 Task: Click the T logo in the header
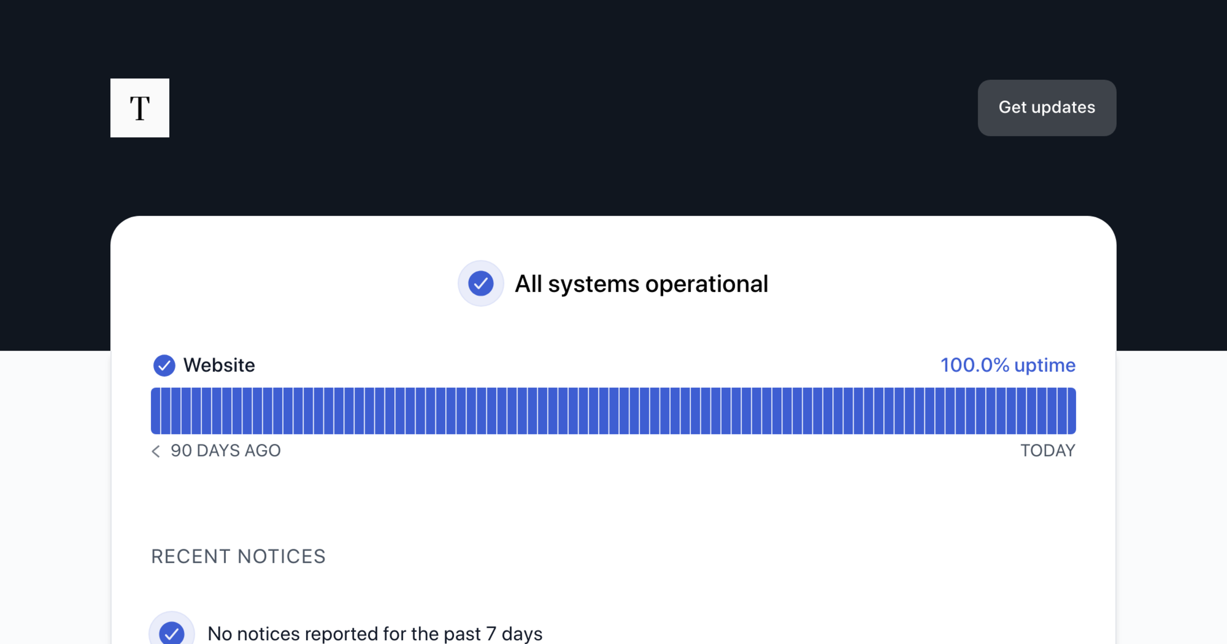(140, 108)
